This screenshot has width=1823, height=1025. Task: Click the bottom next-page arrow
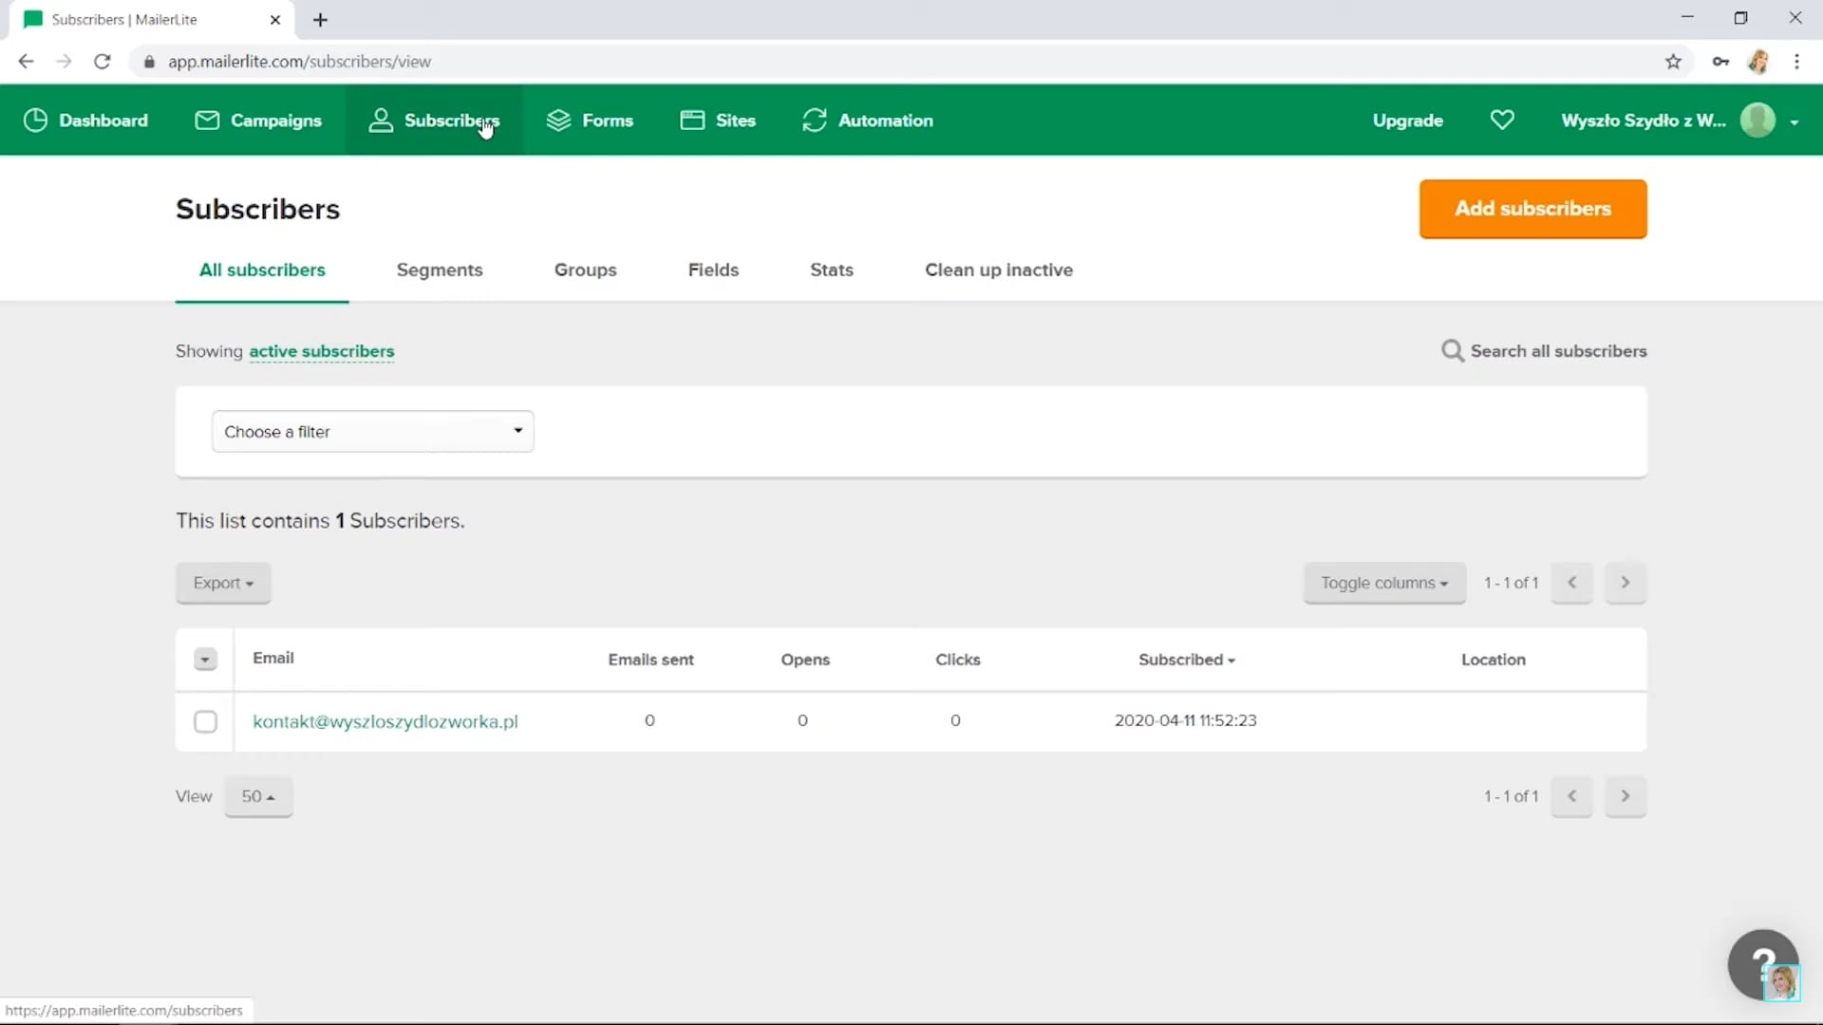click(x=1626, y=796)
